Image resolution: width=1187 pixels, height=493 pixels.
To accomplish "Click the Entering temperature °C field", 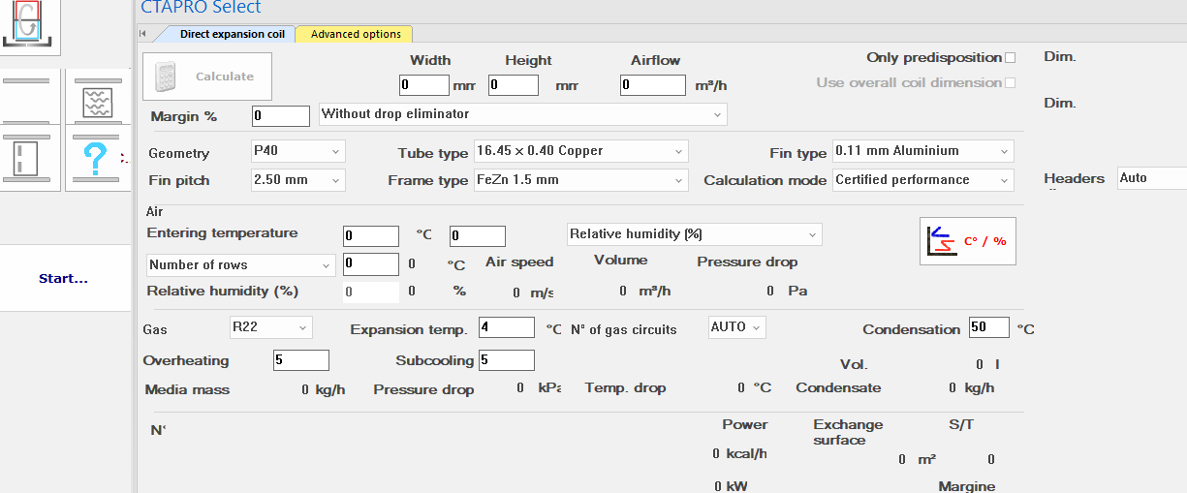I will [x=371, y=236].
